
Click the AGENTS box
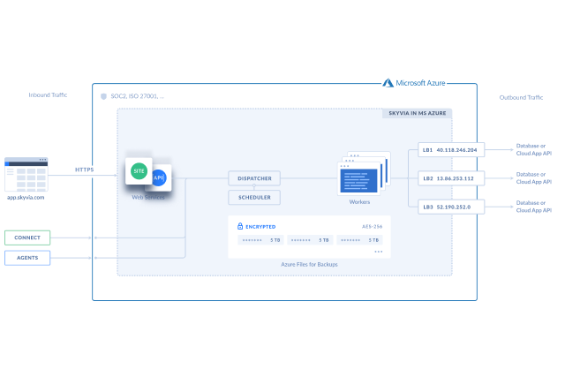[x=27, y=258]
